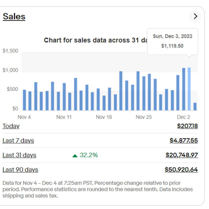209x209 pixels.
Task: Open the $20,748.97 amount link
Action: [x=182, y=155]
